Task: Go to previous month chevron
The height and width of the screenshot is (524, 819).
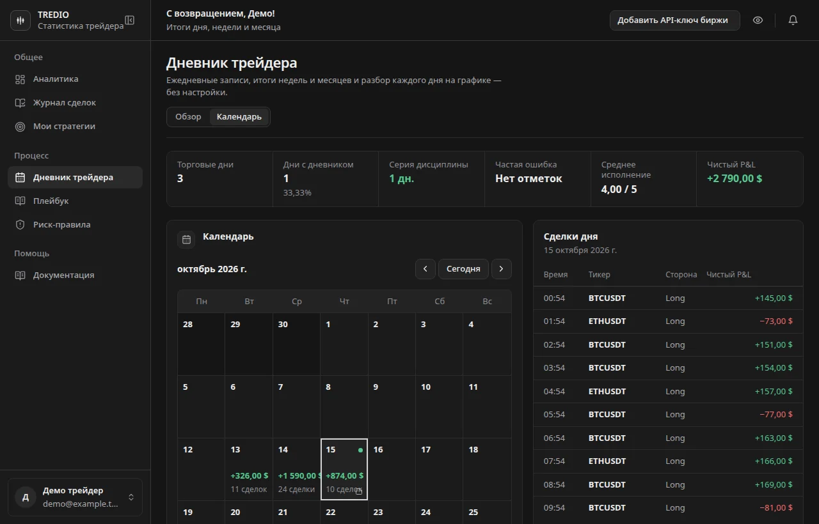Action: point(425,269)
